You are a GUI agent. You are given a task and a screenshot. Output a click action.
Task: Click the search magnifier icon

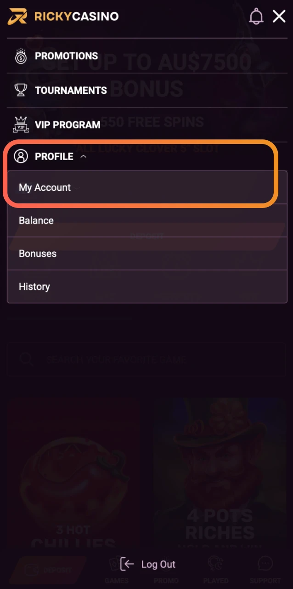(x=25, y=359)
